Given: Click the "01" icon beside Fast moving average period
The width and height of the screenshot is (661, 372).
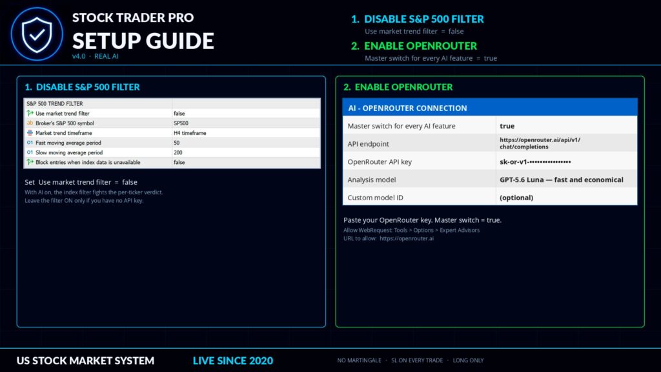Looking at the screenshot, I should [30, 143].
